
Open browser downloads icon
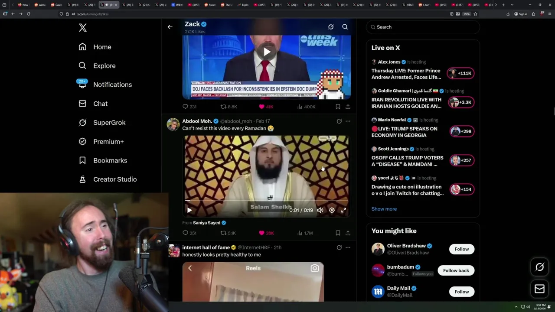click(x=508, y=14)
